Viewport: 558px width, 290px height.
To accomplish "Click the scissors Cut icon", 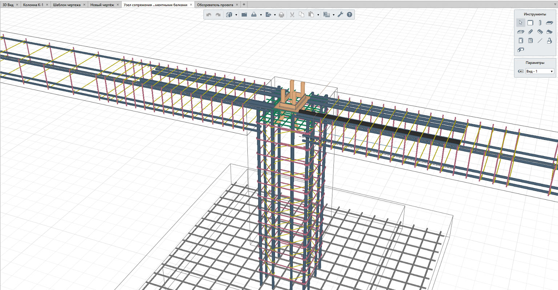I will [292, 15].
